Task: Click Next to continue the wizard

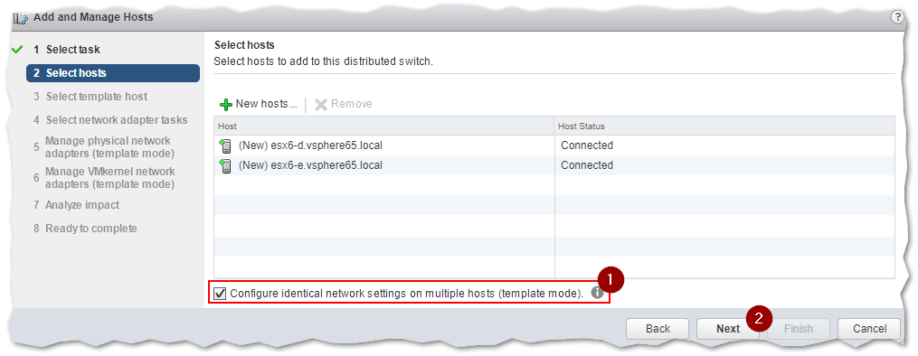Action: point(728,329)
